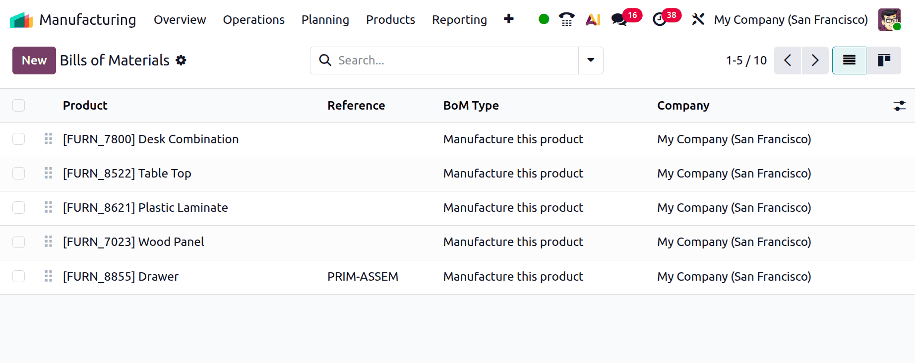
Task: Create a New bill of materials
Action: coord(34,60)
